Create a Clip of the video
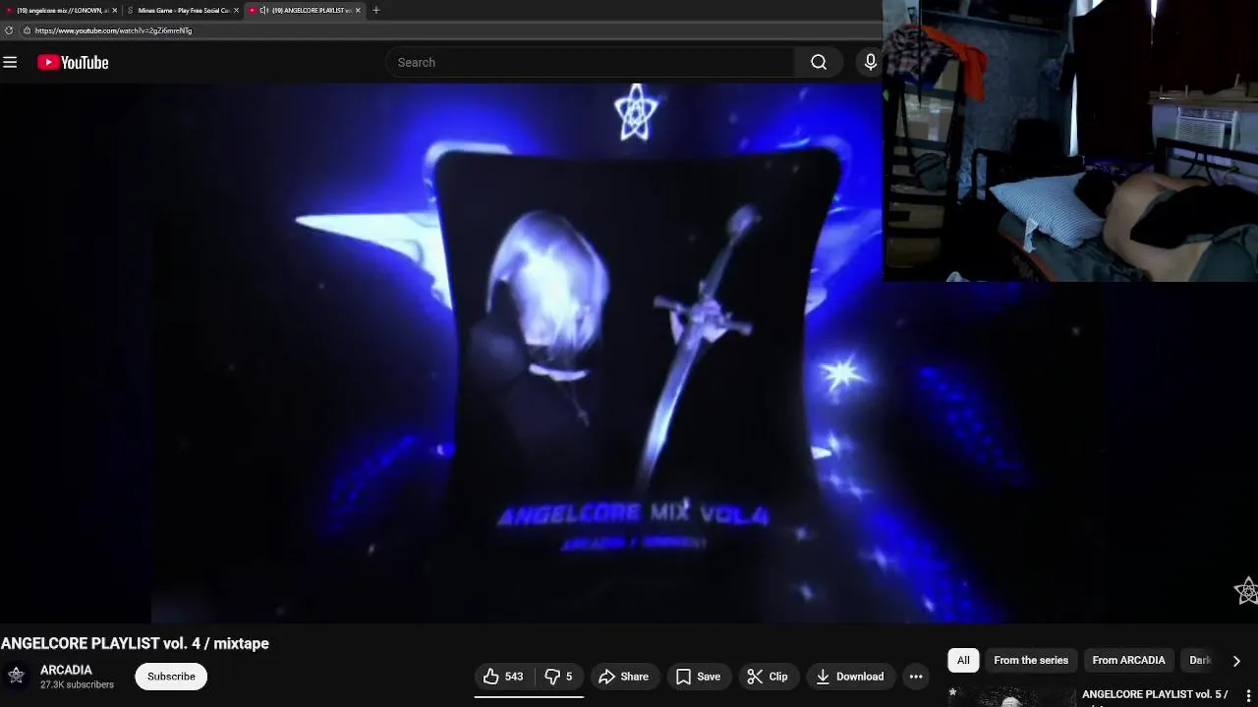The width and height of the screenshot is (1258, 707). [768, 677]
